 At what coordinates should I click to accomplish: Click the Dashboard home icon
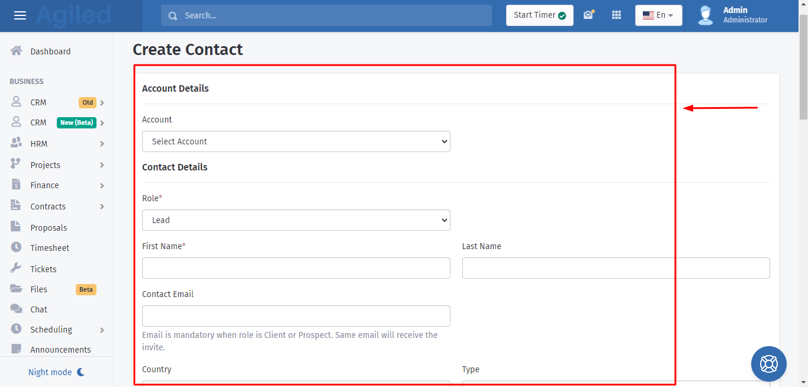17,51
